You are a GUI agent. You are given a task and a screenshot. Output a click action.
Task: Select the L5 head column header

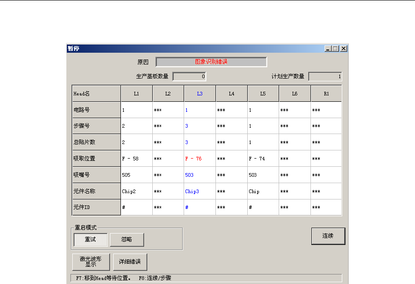263,94
